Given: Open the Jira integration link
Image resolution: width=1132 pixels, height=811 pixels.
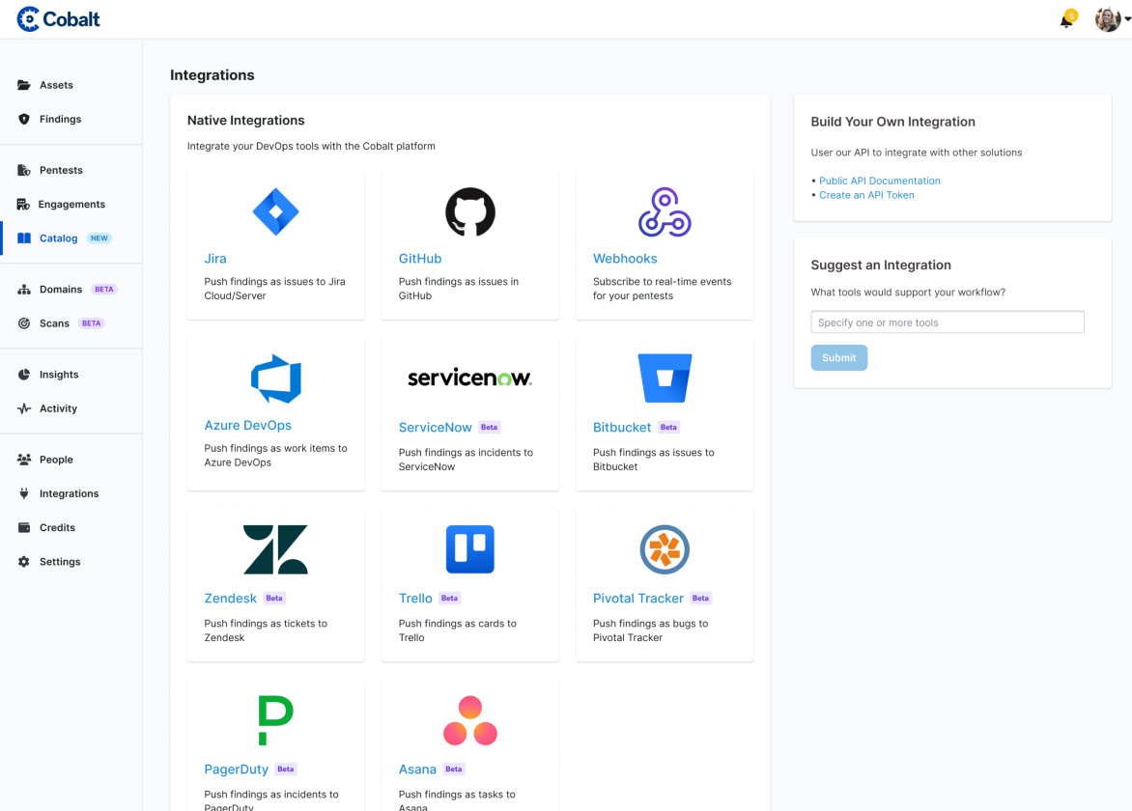Looking at the screenshot, I should [x=215, y=259].
